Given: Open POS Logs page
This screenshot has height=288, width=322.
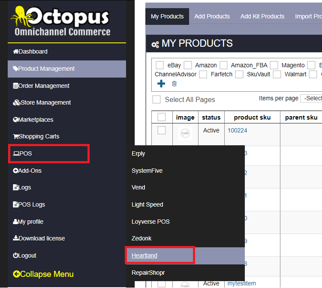Looking at the screenshot, I should (x=67, y=205).
